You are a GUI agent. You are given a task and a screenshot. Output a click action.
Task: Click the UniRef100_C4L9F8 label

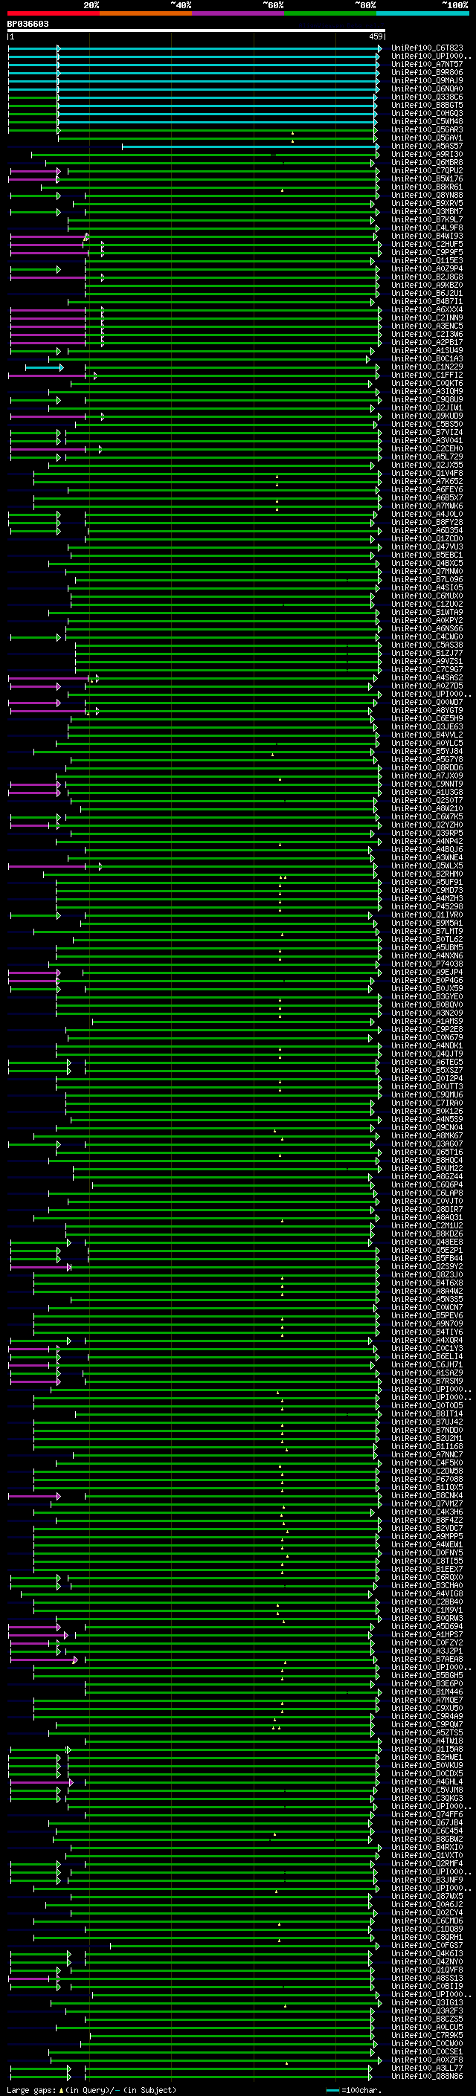click(x=427, y=228)
